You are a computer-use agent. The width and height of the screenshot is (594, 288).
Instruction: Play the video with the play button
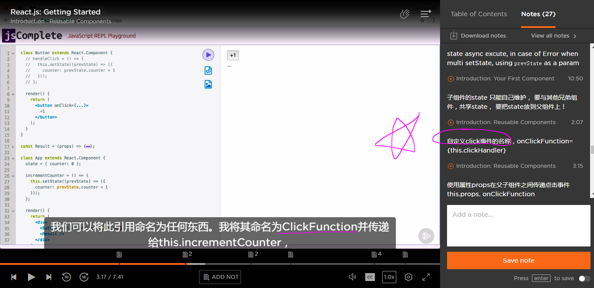pos(31,277)
